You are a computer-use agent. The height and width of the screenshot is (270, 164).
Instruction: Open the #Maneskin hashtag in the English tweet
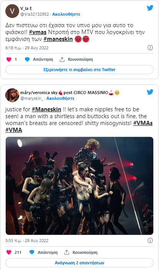coord(47,109)
